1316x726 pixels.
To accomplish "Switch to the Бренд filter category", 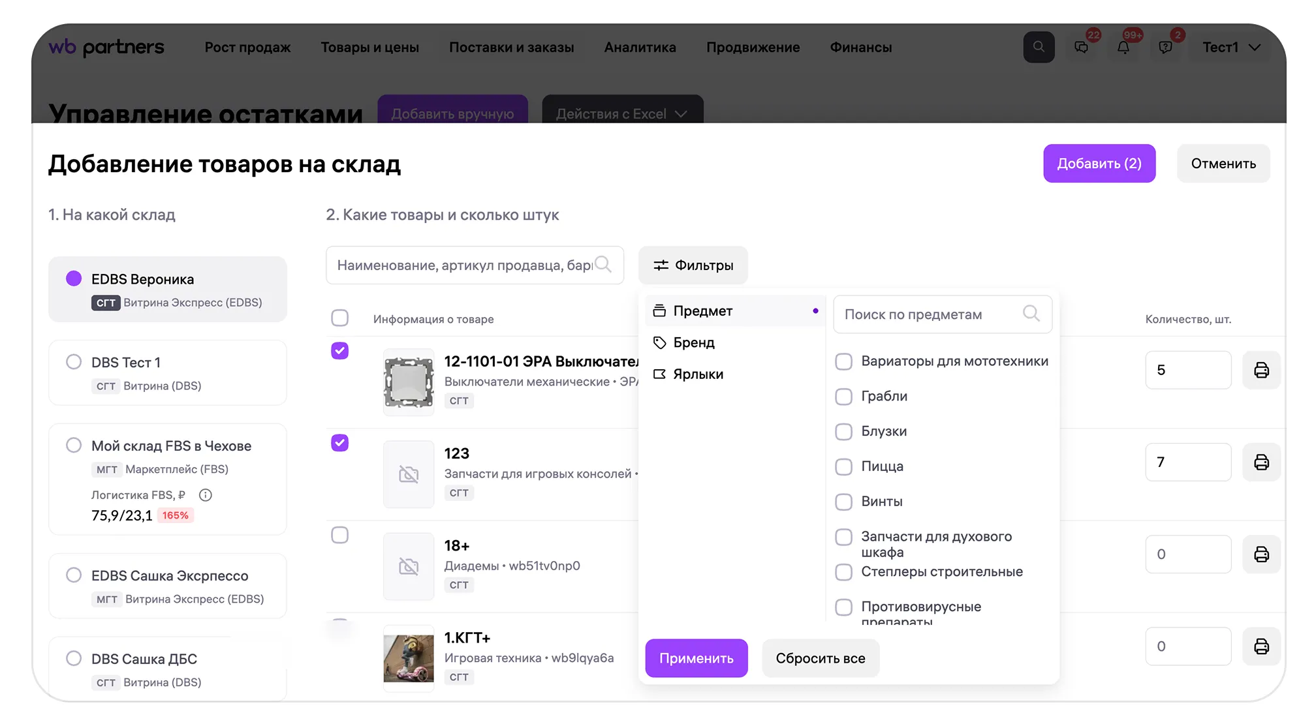I will tap(693, 342).
